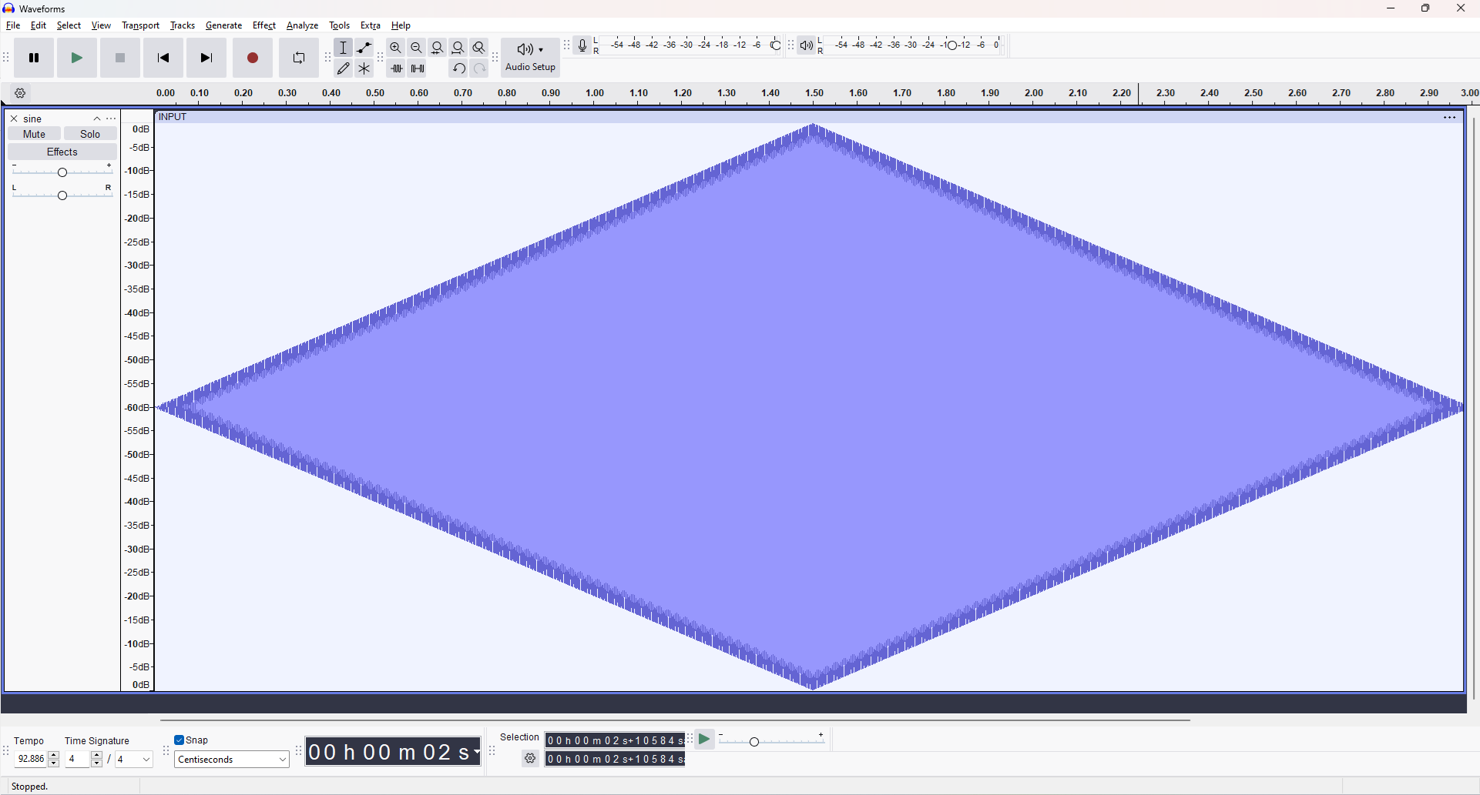The height and width of the screenshot is (795, 1480).
Task: Click the Trim audio outside selection icon
Action: tap(396, 68)
